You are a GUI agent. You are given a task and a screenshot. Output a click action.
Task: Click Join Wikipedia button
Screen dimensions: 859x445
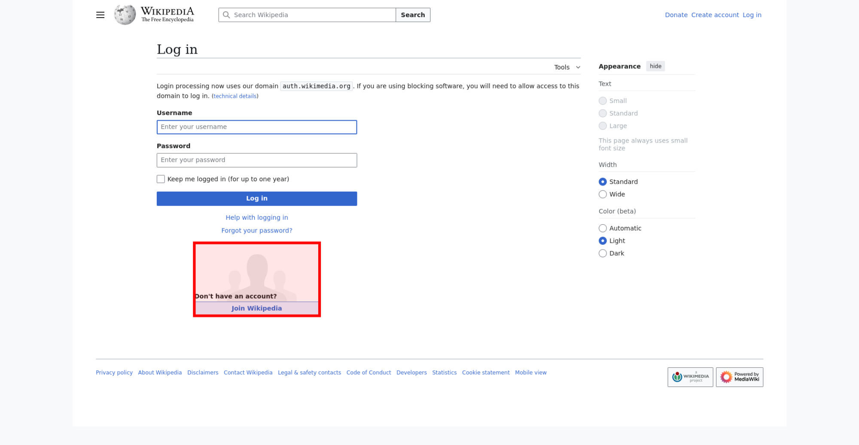256,308
